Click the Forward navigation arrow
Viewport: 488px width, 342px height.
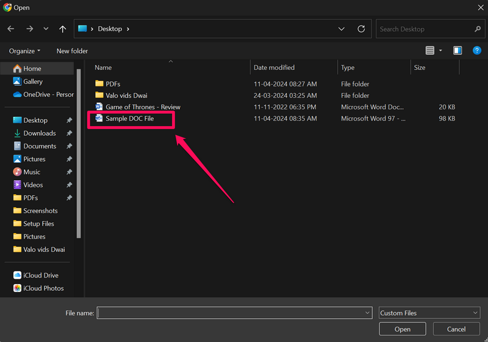pos(29,29)
